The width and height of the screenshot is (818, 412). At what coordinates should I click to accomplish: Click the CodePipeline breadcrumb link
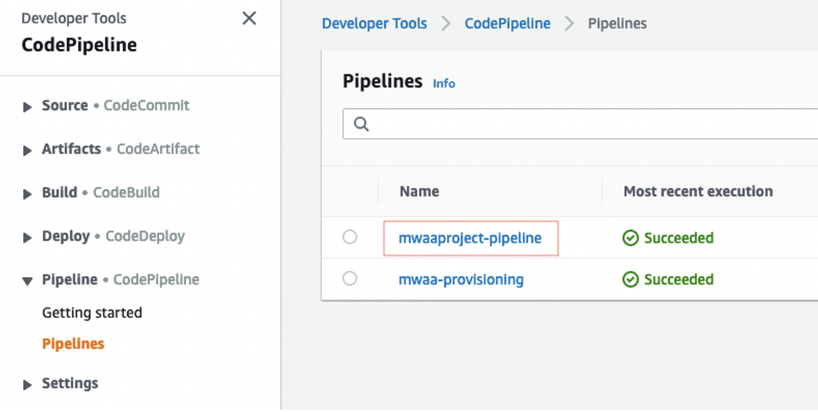[x=507, y=24]
